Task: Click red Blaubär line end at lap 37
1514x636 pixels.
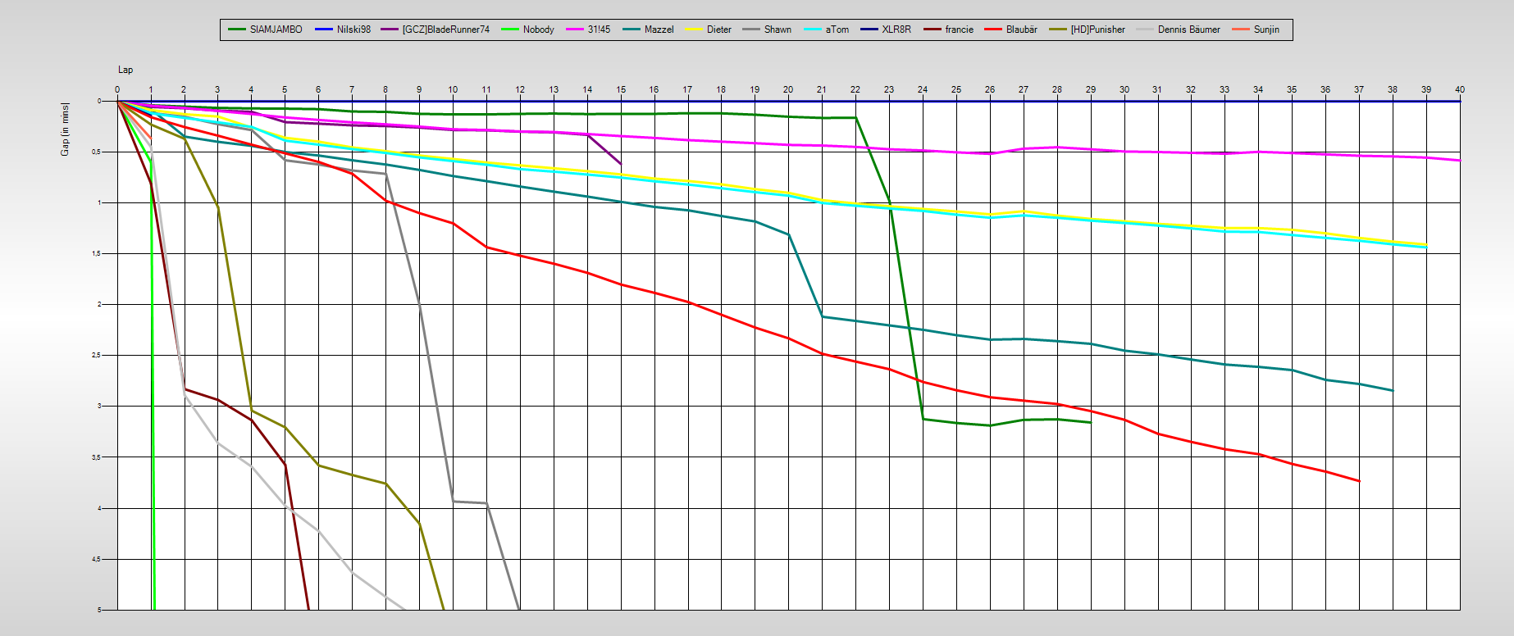Action: [1359, 481]
